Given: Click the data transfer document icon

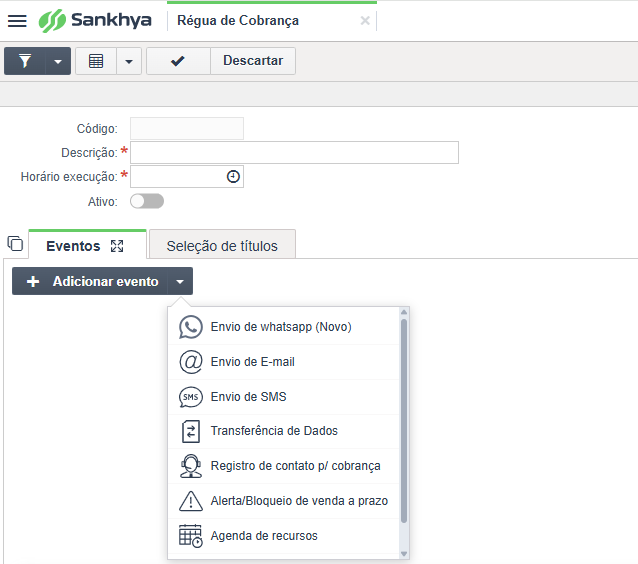Looking at the screenshot, I should pos(190,431).
